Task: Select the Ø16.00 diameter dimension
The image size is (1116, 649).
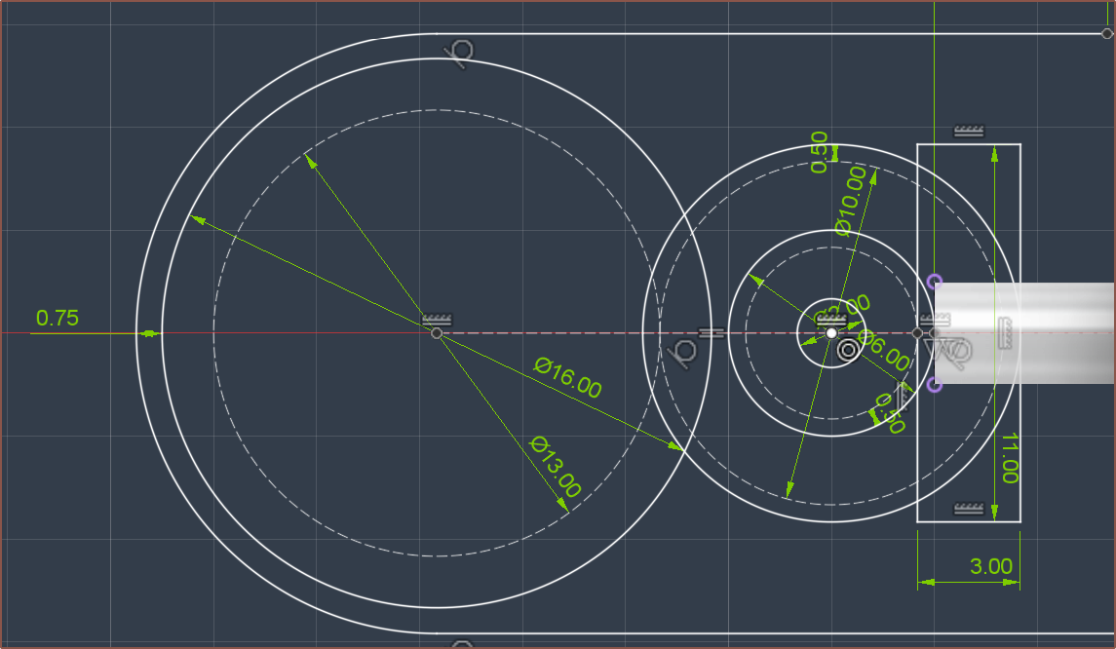Action: [x=568, y=378]
